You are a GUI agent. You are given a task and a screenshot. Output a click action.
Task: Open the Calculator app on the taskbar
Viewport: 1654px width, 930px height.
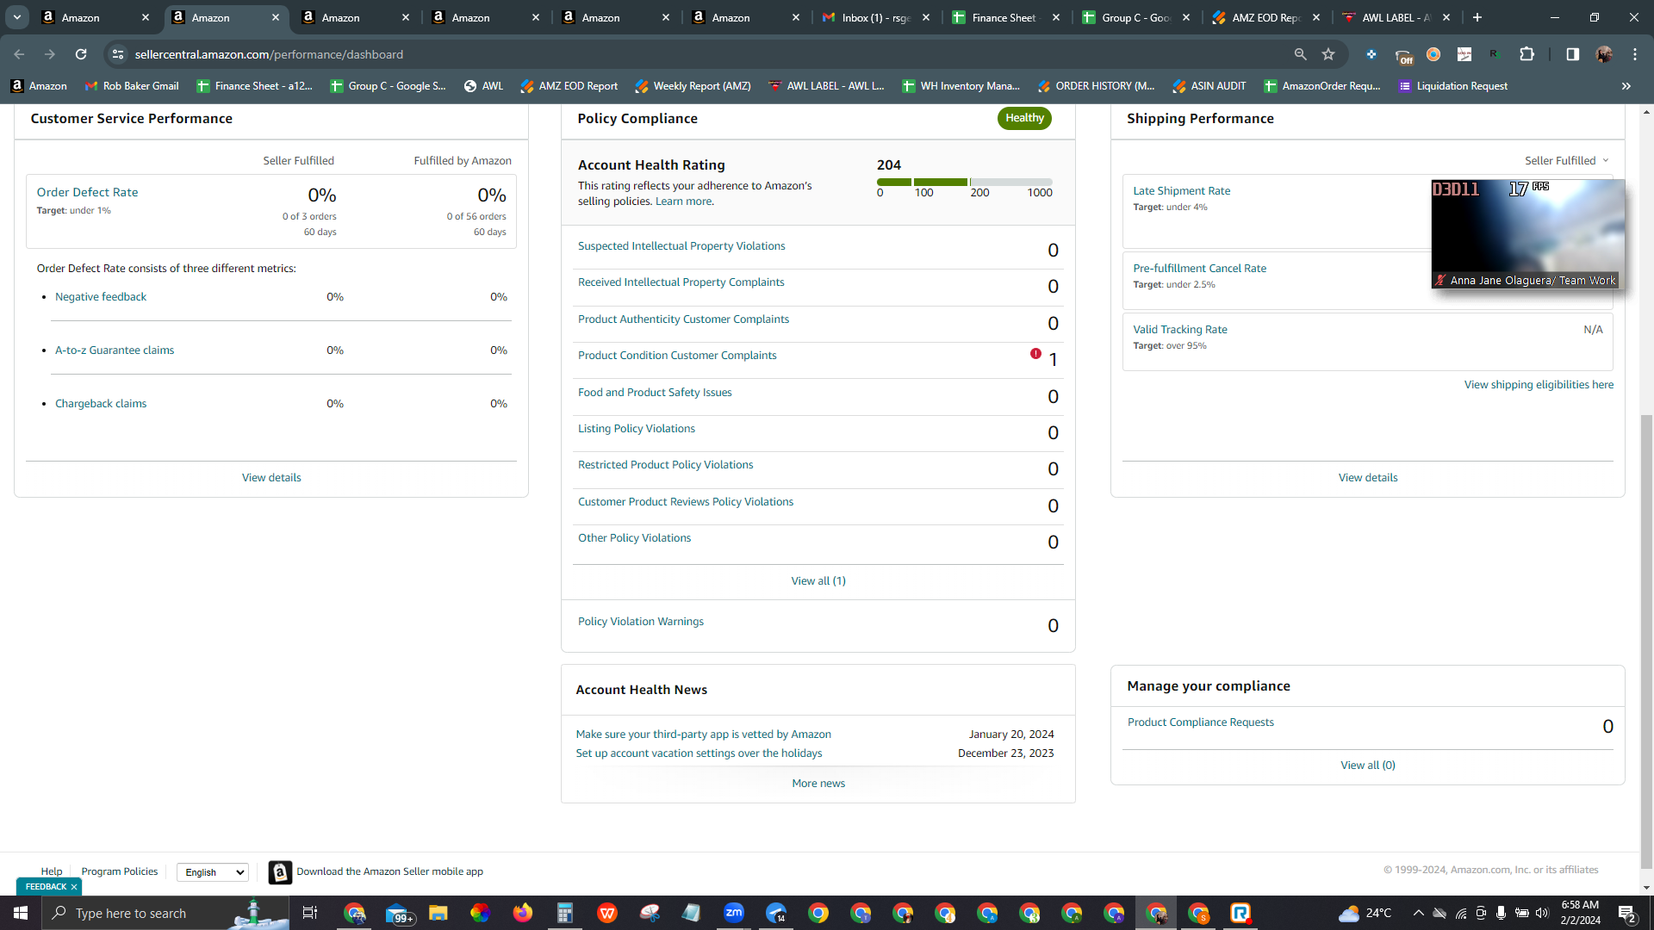[x=564, y=913]
